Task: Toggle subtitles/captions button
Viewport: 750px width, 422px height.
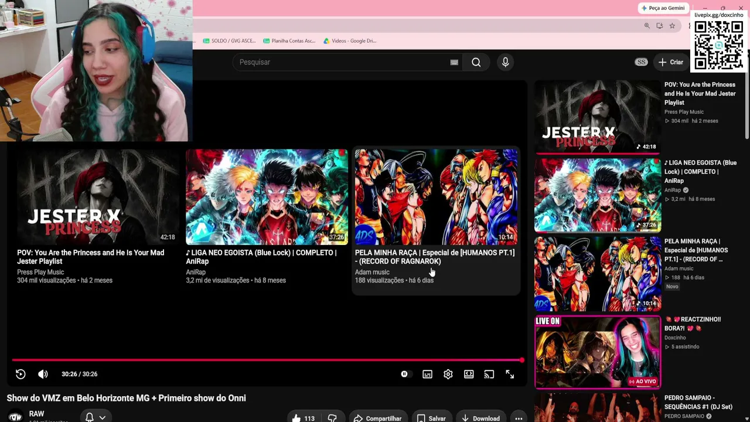Action: tap(427, 374)
